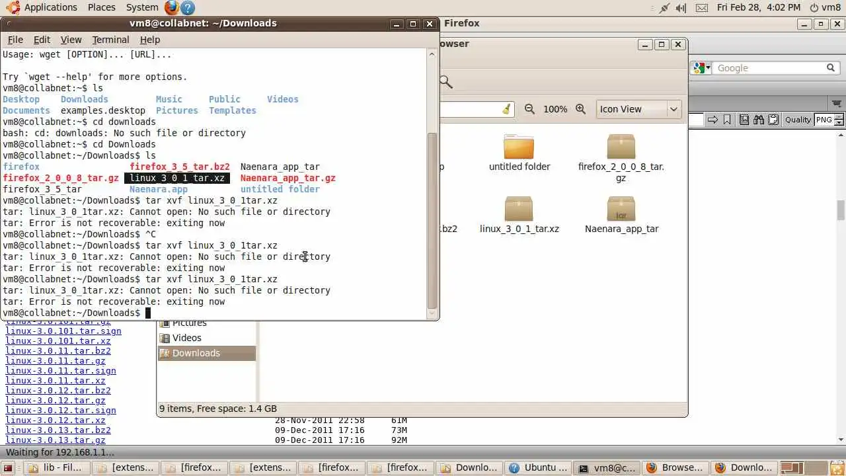This screenshot has height=476, width=846.
Task: Switch to 'Ubuntu ...' taskbar window
Action: 537,467
